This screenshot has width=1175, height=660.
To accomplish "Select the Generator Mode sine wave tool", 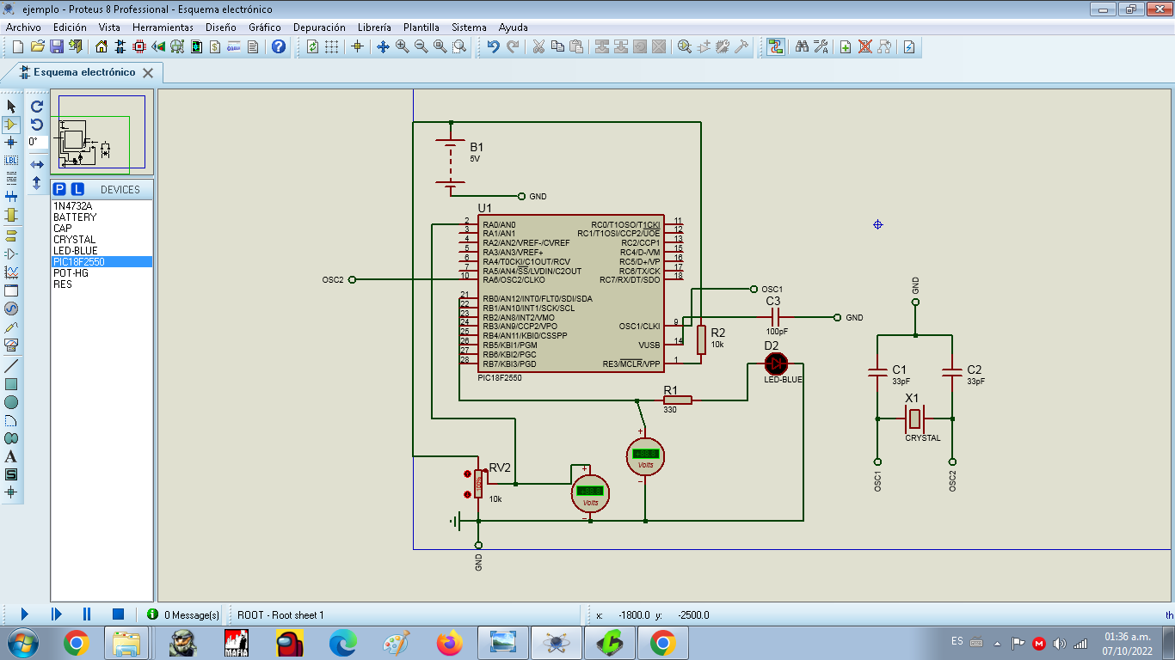I will (x=11, y=309).
